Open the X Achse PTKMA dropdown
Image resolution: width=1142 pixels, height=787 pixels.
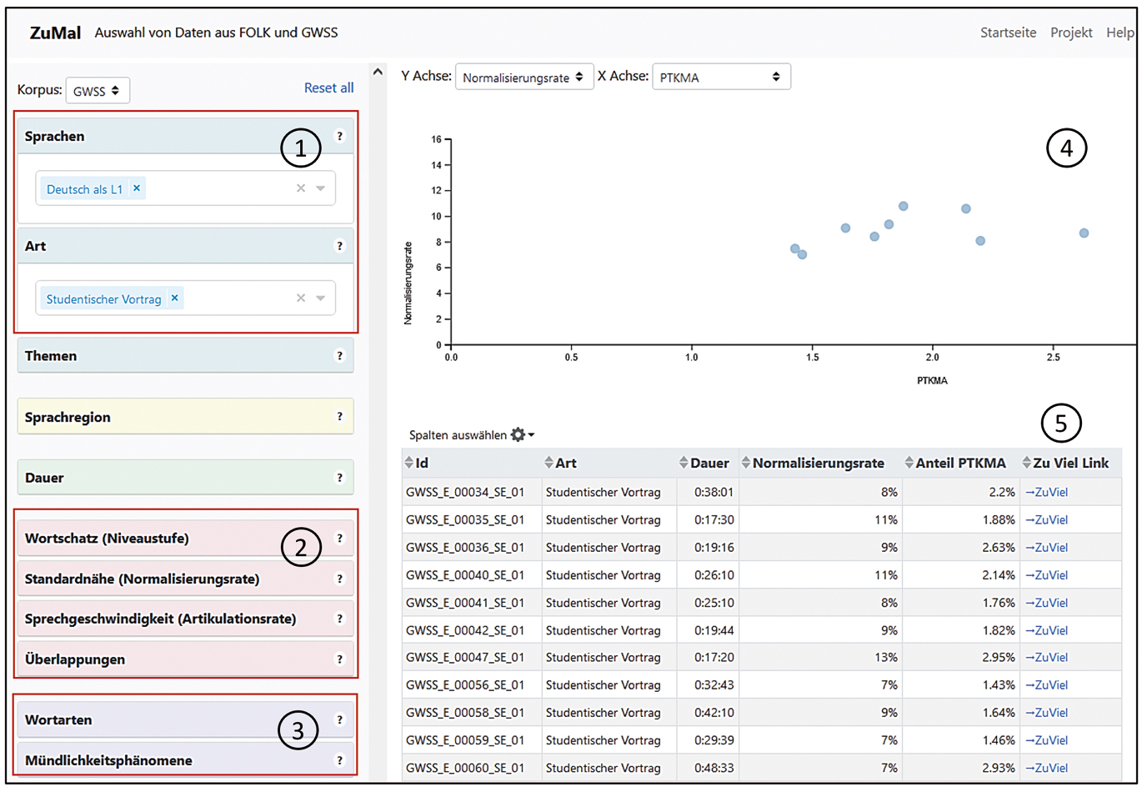[720, 77]
